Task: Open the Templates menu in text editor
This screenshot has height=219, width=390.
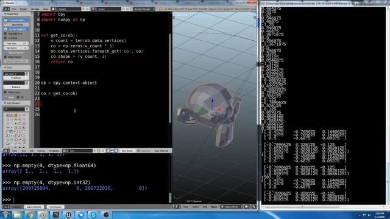Action: pos(54,151)
